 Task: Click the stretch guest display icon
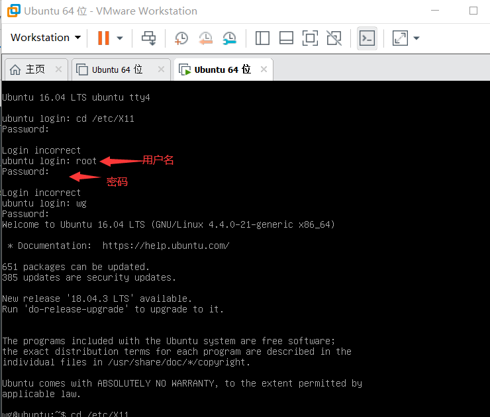pos(400,38)
